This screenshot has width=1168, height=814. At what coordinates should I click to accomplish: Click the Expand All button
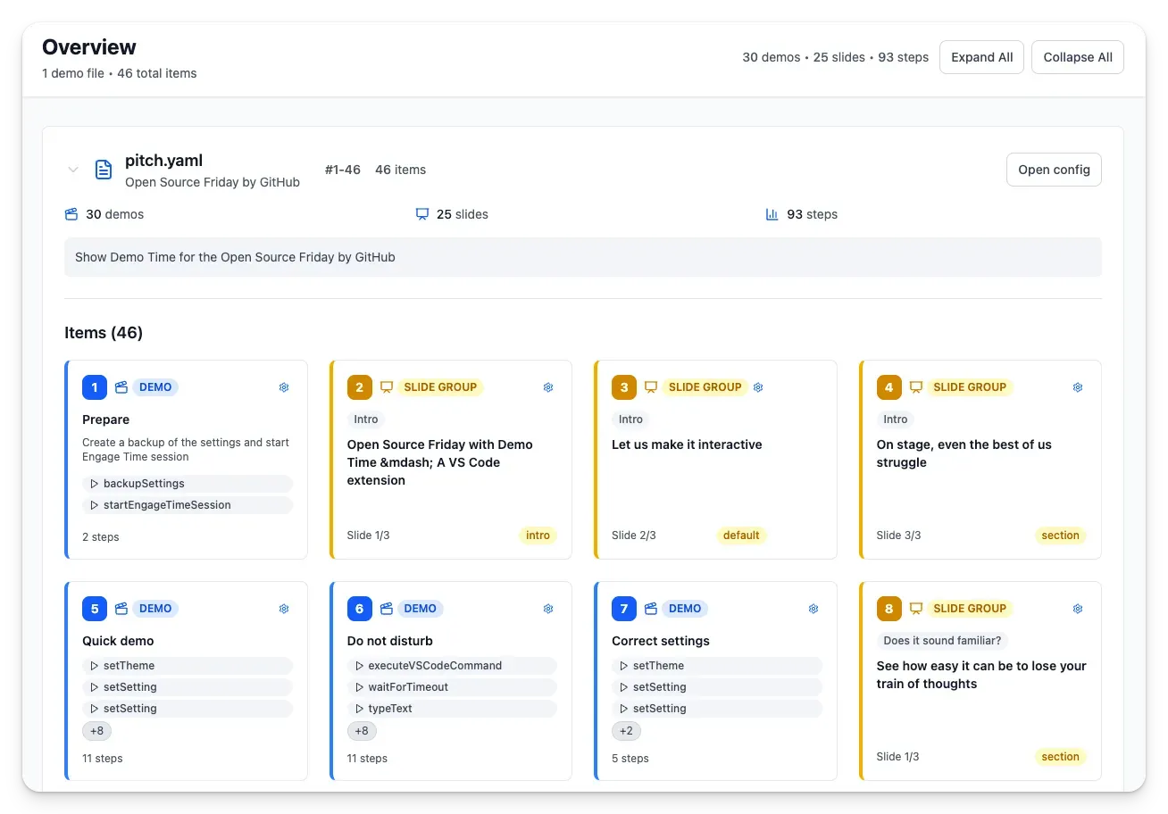[x=981, y=56]
